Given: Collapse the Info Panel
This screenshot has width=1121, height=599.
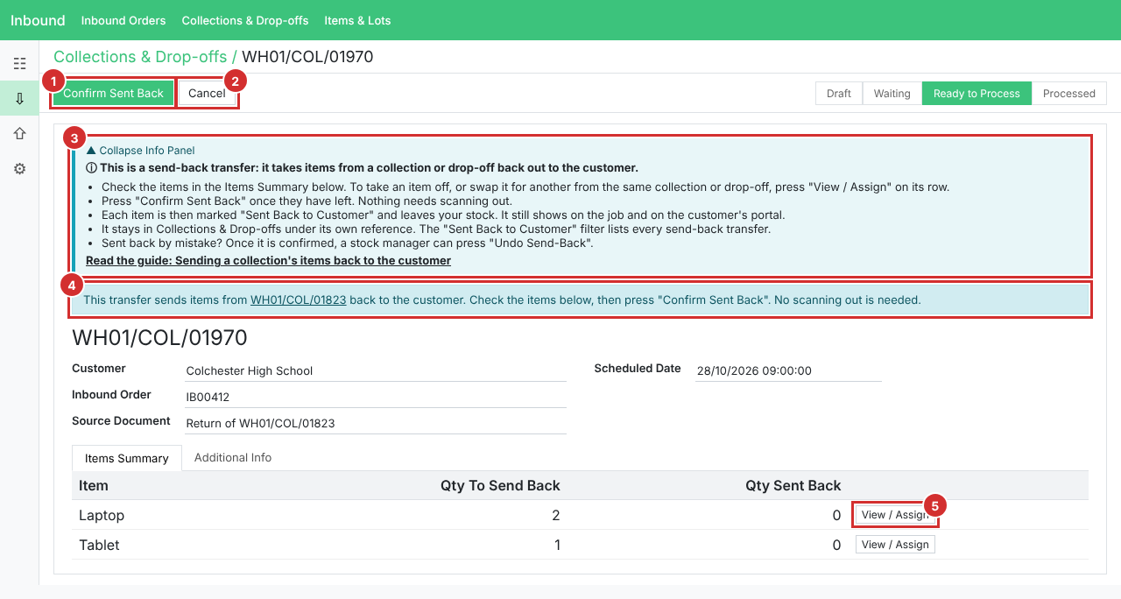Looking at the screenshot, I should [140, 151].
